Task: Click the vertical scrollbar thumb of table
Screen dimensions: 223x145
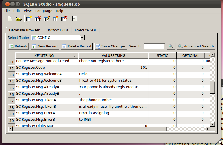Action: (213, 87)
